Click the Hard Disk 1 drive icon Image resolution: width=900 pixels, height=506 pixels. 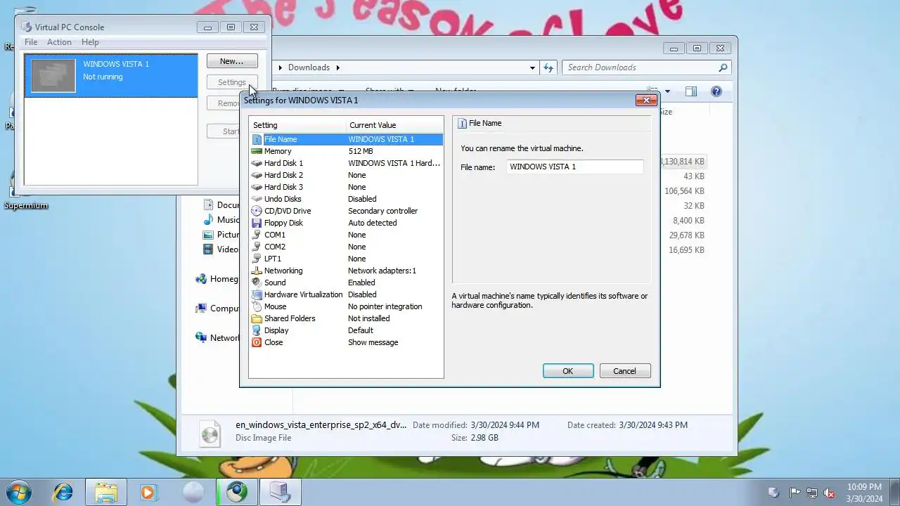tap(257, 163)
